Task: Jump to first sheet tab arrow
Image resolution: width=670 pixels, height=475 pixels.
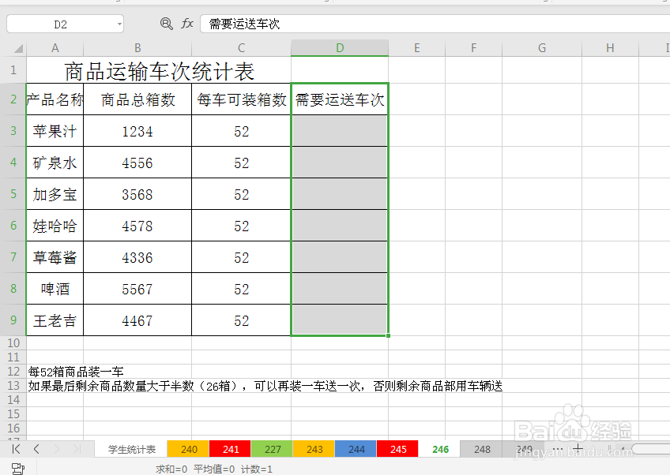Action: point(17,448)
